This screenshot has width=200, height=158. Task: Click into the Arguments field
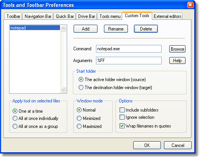[x=129, y=61]
